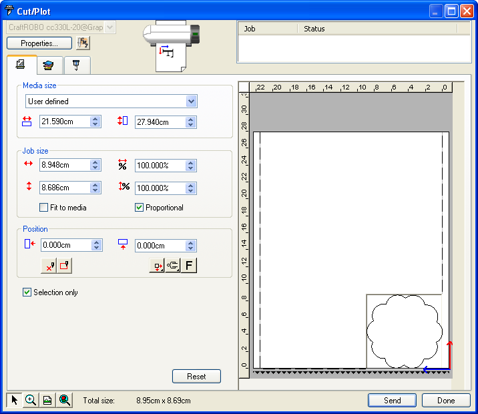The width and height of the screenshot is (478, 414).
Task: Select the arrow pointer tool
Action: coord(14,400)
